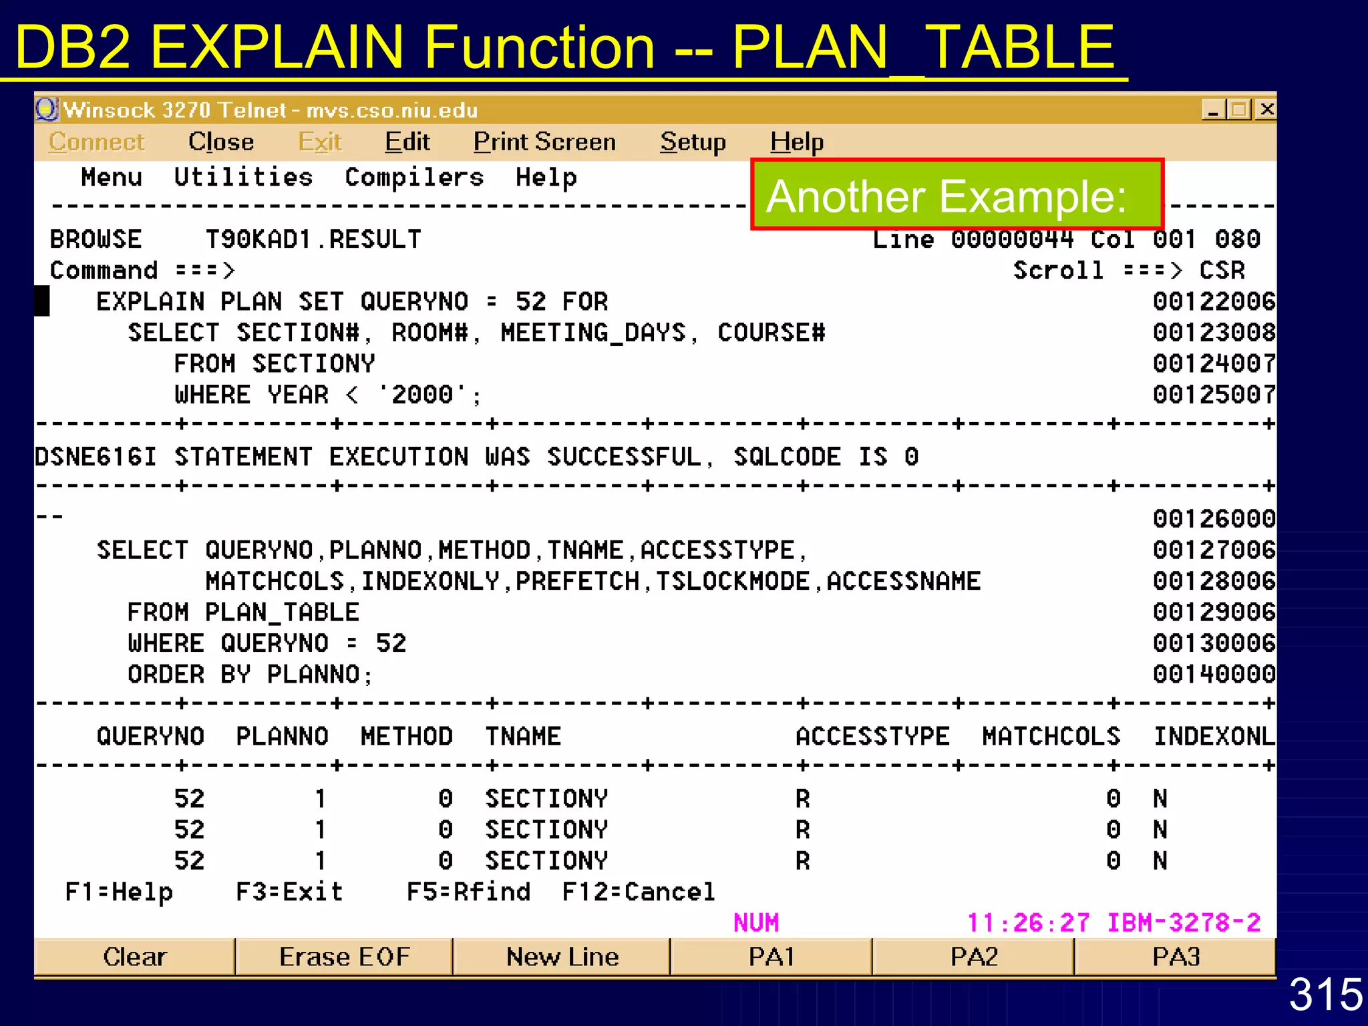Click the Exit menu item
This screenshot has width=1368, height=1026.
[320, 142]
